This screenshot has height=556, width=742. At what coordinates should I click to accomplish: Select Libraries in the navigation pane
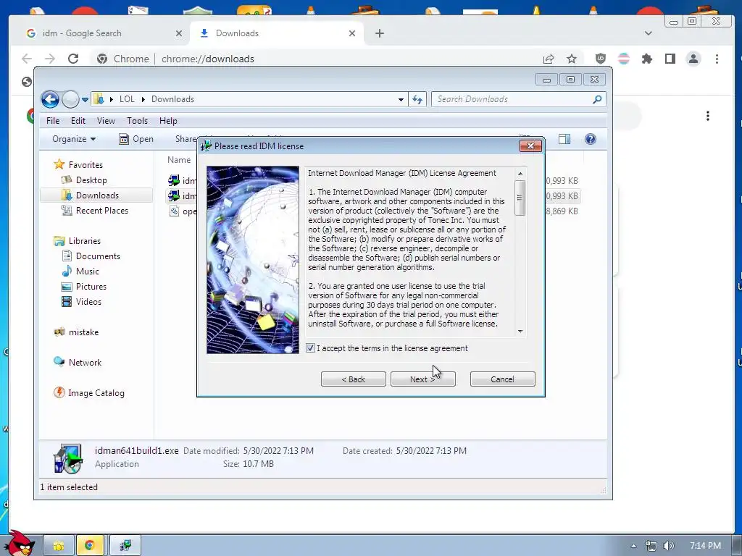click(84, 240)
